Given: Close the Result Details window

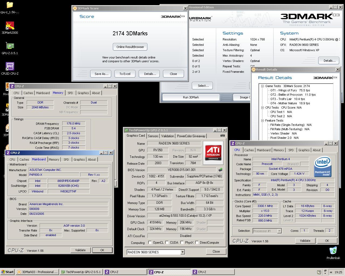Looking at the screenshot, I should tap(337, 70).
